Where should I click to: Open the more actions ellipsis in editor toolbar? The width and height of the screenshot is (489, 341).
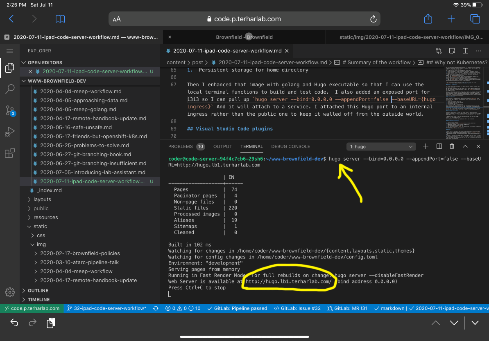click(478, 50)
